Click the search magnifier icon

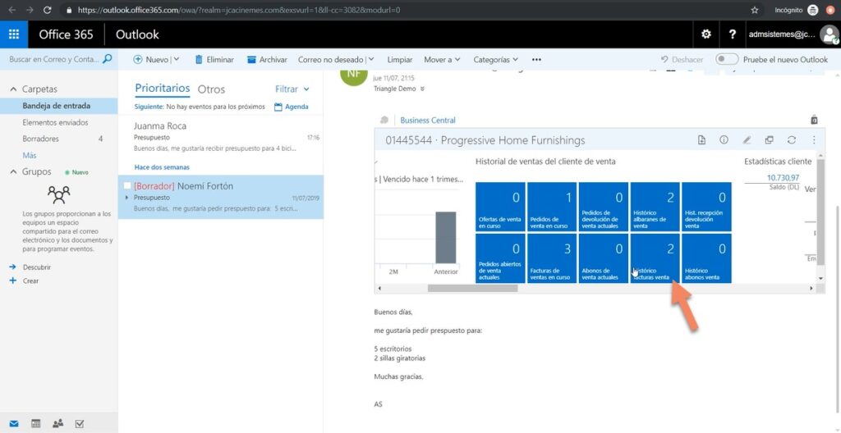(x=107, y=59)
